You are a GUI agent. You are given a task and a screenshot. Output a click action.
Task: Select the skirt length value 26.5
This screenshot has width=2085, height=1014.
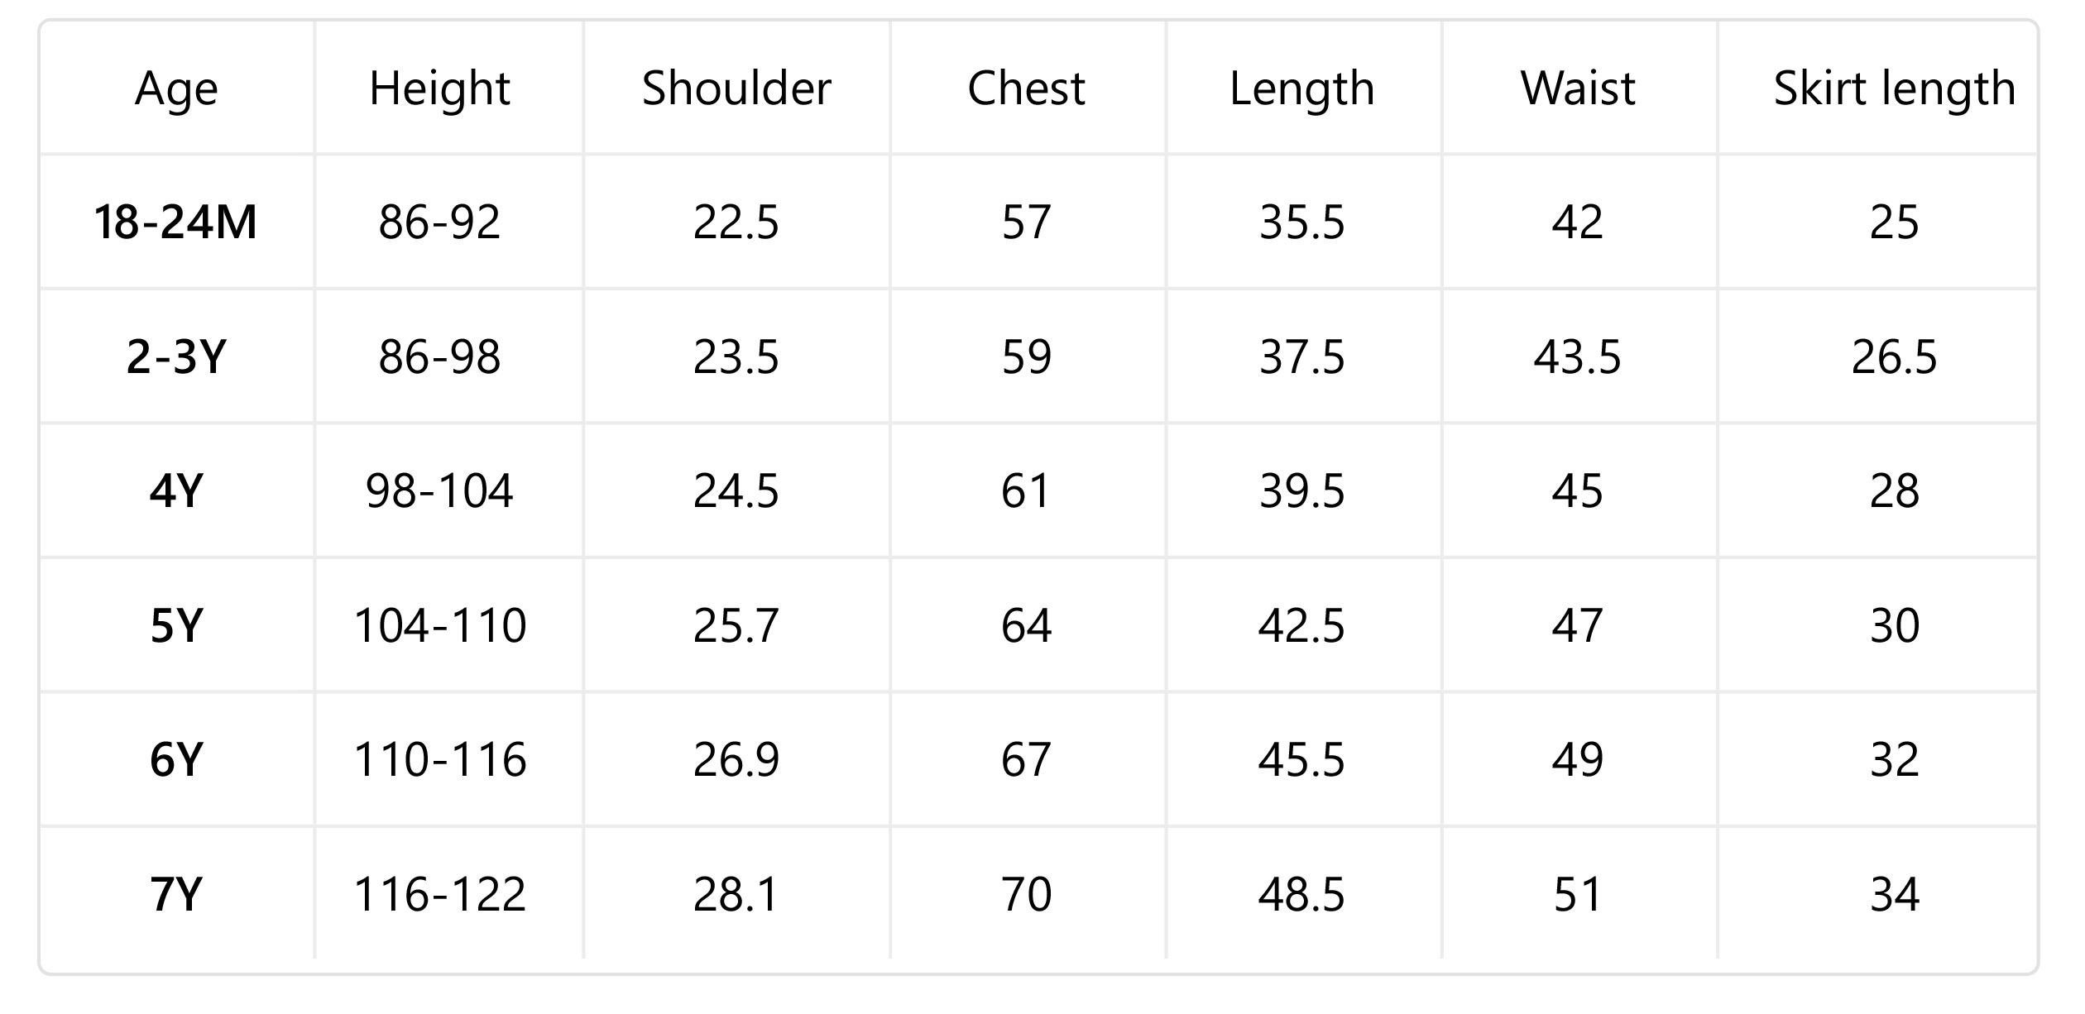point(1894,357)
